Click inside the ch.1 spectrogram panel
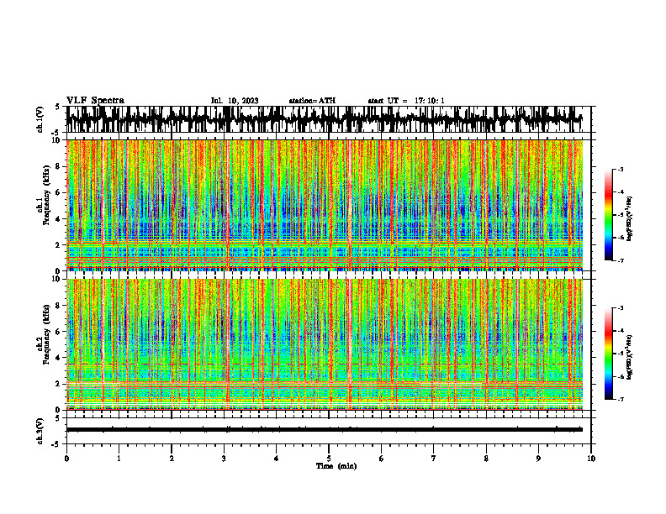 [x=325, y=205]
